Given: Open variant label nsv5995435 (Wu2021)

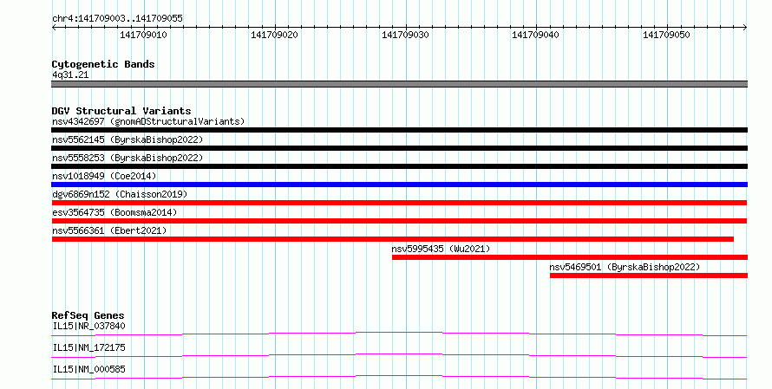Looking at the screenshot, I should point(442,249).
